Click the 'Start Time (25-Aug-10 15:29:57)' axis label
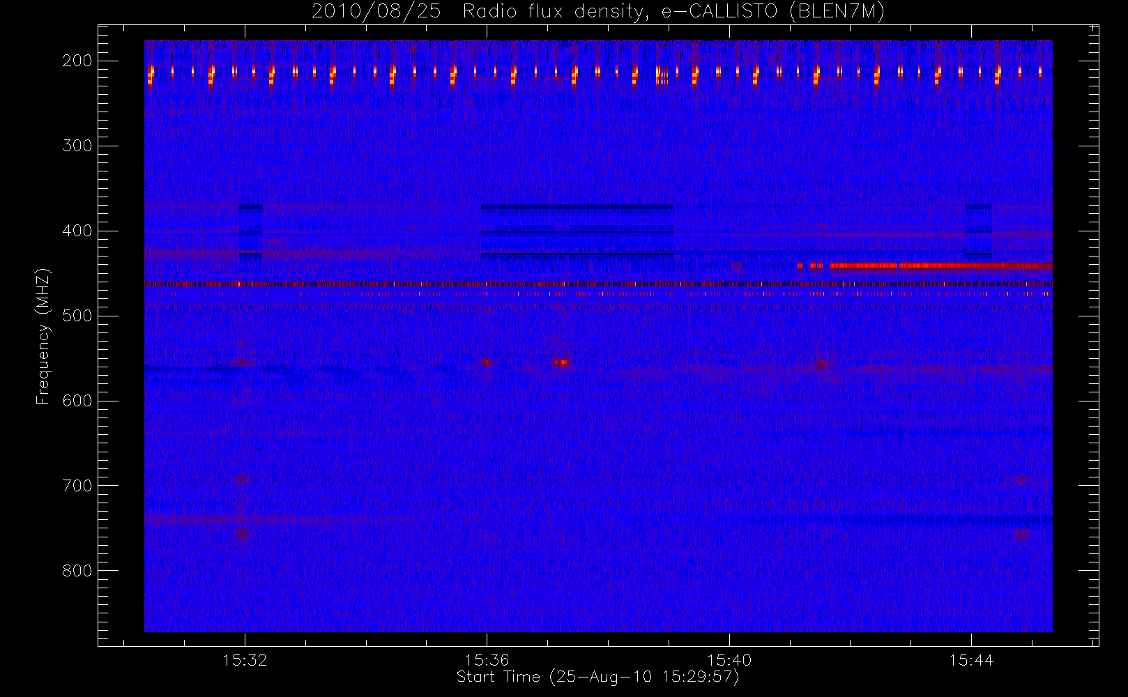The height and width of the screenshot is (697, 1128). (x=597, y=677)
